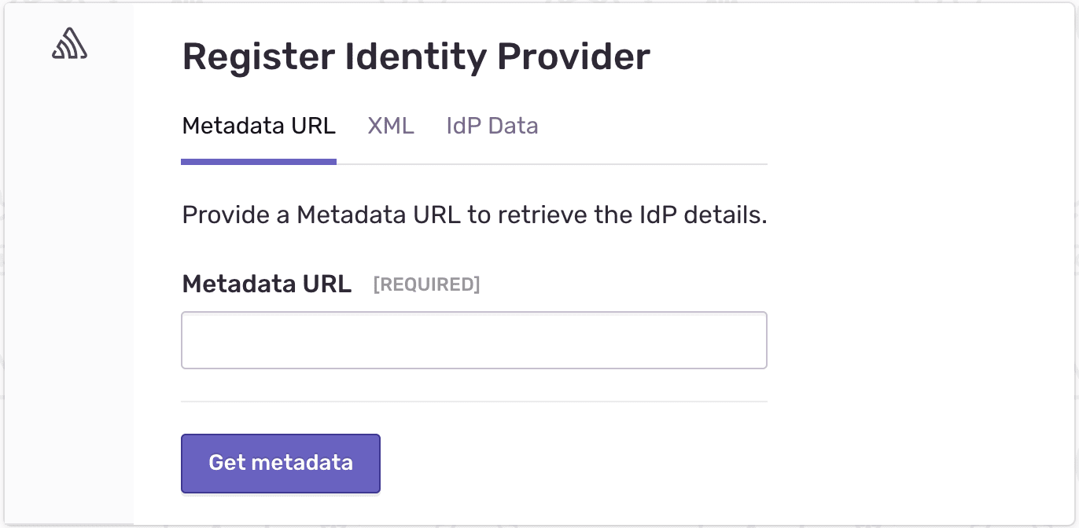Open the IdP Data tab
Image resolution: width=1079 pixels, height=528 pixels.
[492, 126]
